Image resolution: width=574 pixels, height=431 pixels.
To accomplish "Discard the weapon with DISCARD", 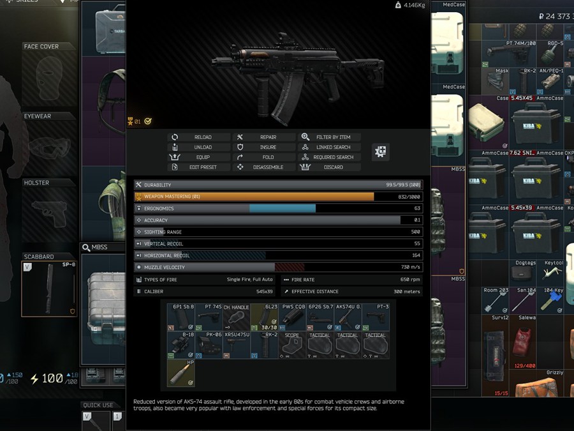I will (x=330, y=167).
